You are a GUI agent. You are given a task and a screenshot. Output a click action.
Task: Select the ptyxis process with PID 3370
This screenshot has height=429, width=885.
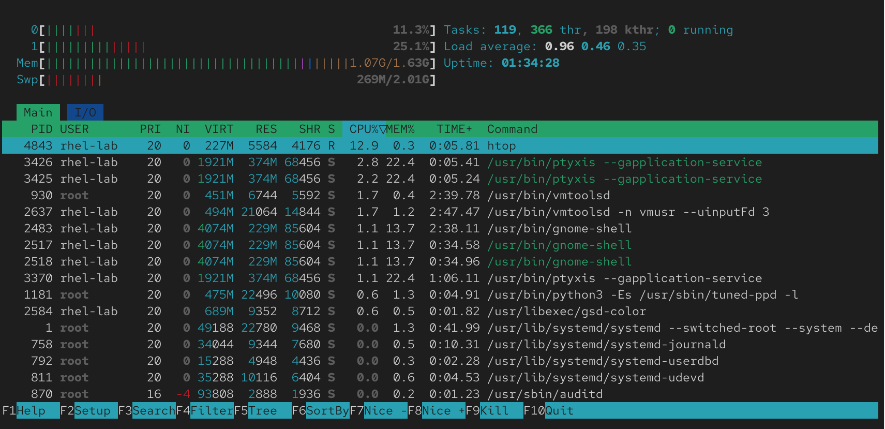pyautogui.click(x=440, y=278)
